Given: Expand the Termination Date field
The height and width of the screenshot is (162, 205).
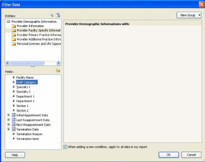Looking at the screenshot, I should pos(8,129).
